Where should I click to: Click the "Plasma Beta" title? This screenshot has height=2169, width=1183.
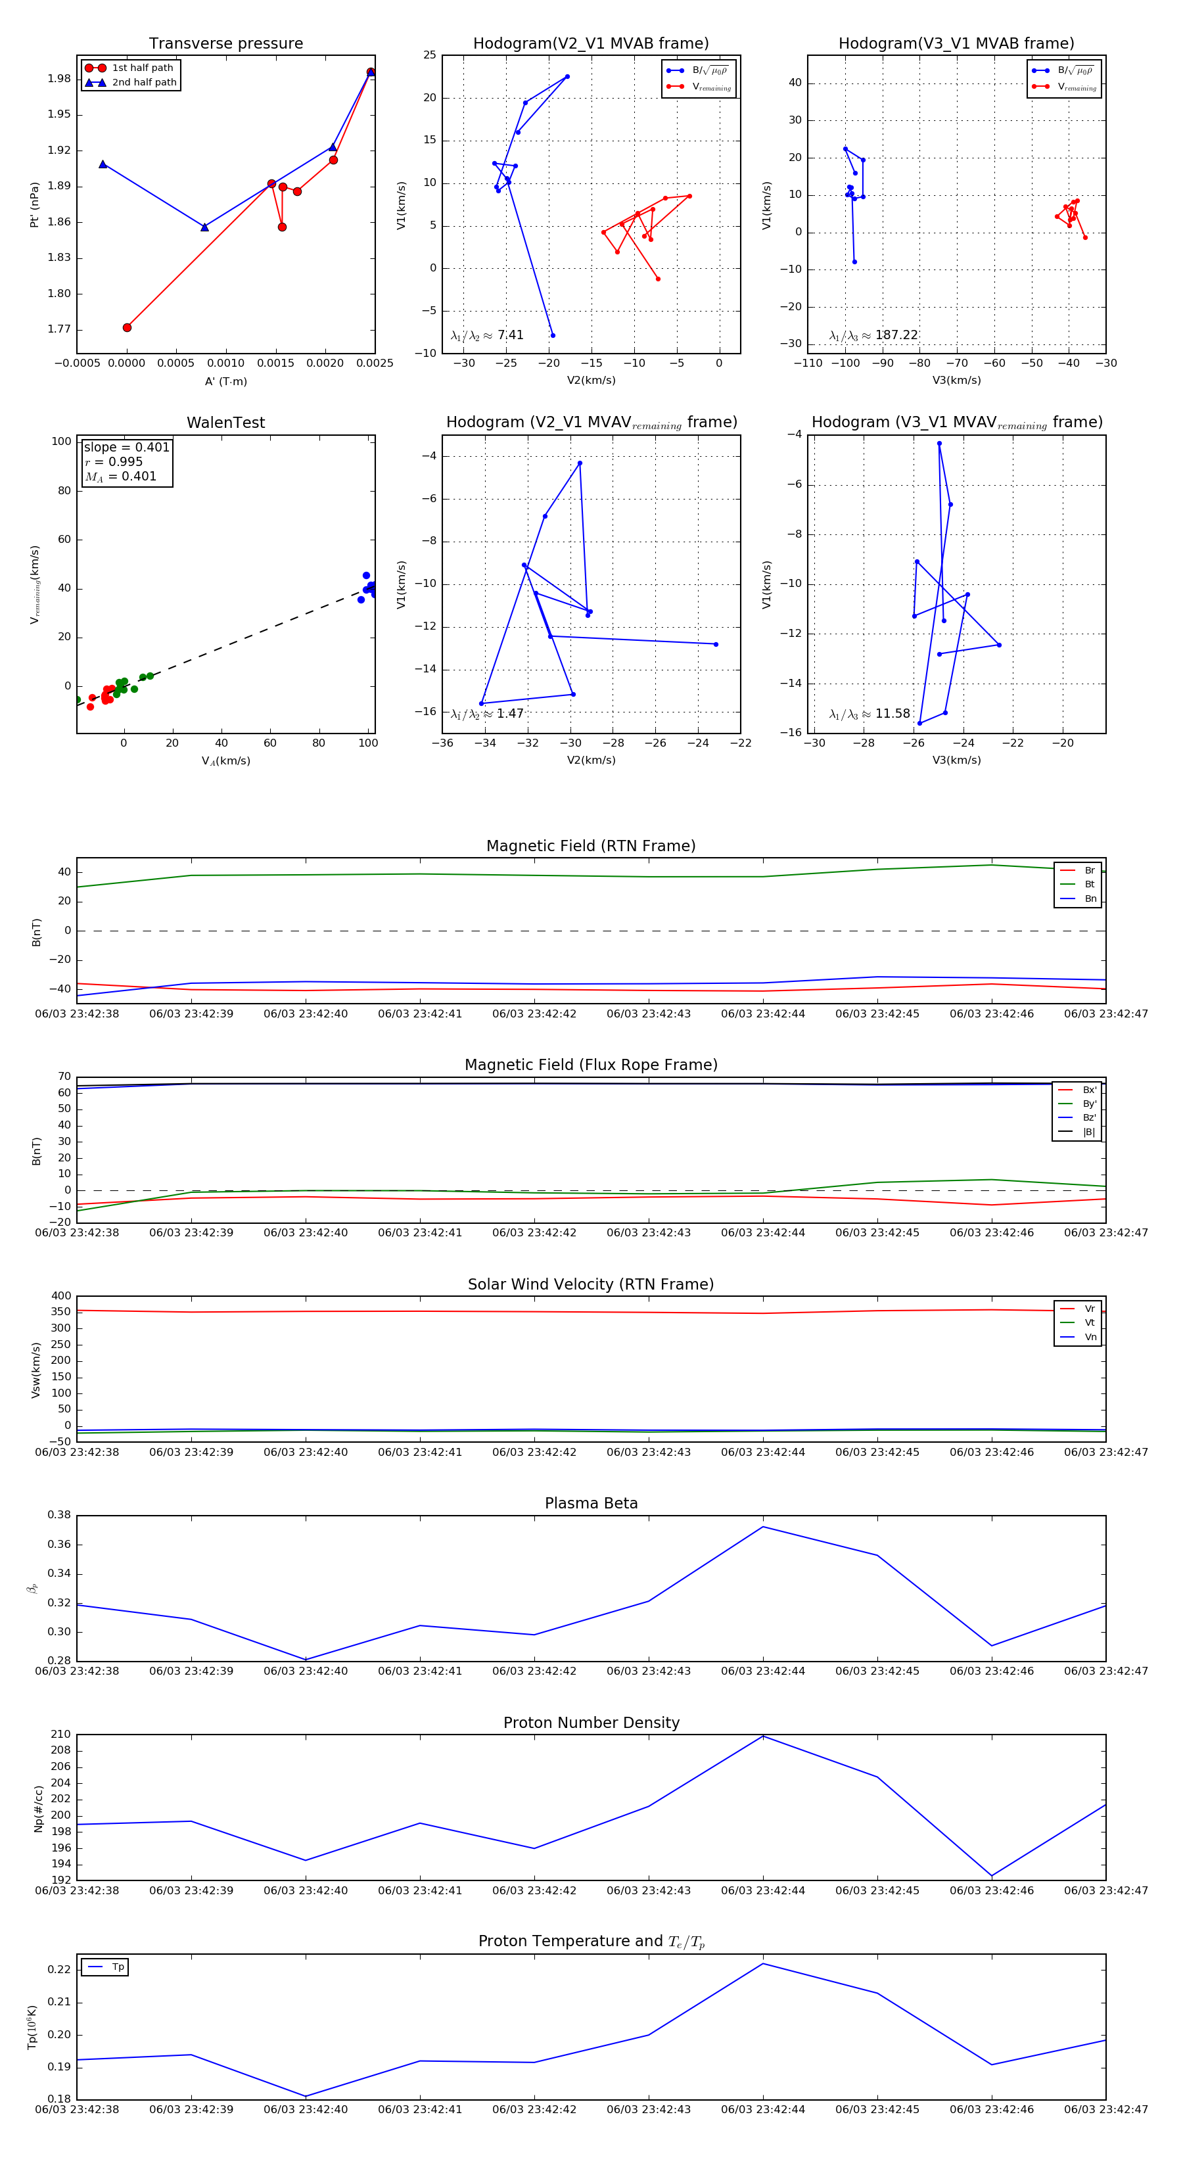pos(591,1503)
